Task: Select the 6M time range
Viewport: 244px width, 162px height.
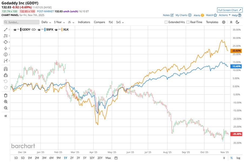Action: [x=51, y=158]
